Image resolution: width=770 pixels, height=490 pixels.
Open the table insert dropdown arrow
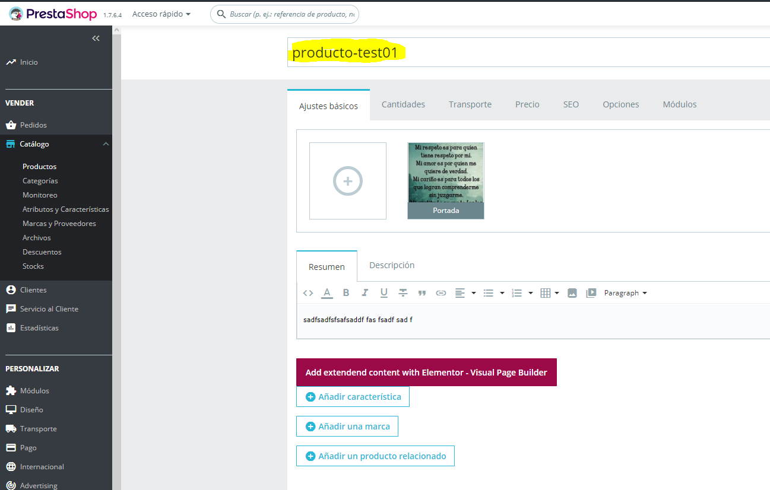pos(557,293)
